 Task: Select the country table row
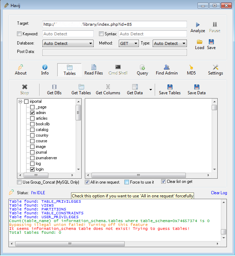(42, 135)
